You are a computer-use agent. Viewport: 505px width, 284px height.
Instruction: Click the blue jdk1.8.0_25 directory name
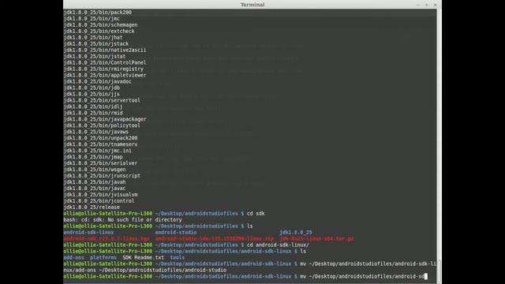pos(296,232)
